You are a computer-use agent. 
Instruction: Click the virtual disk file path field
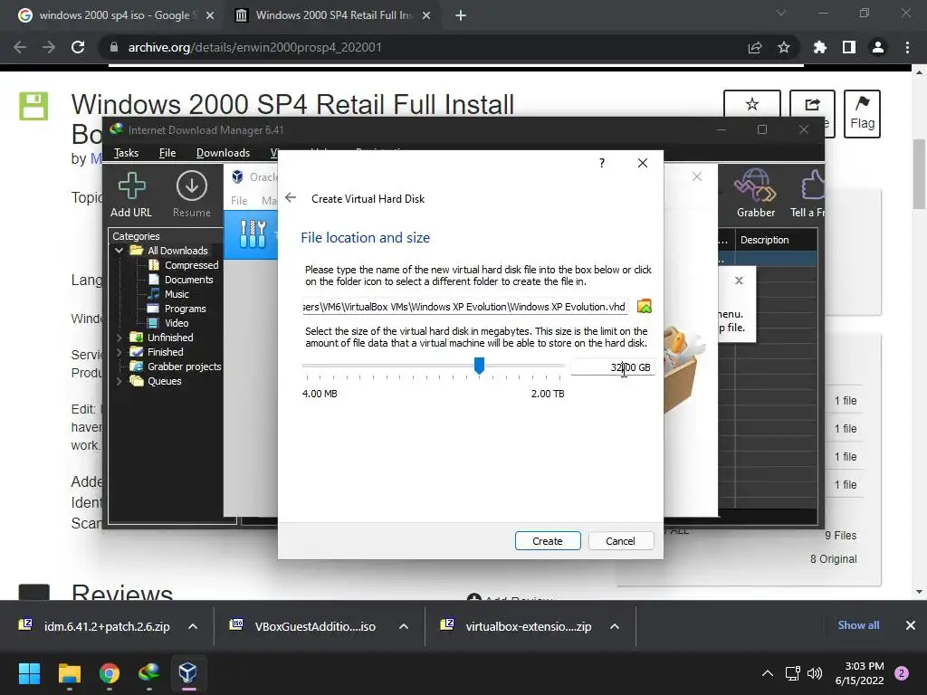coord(464,307)
